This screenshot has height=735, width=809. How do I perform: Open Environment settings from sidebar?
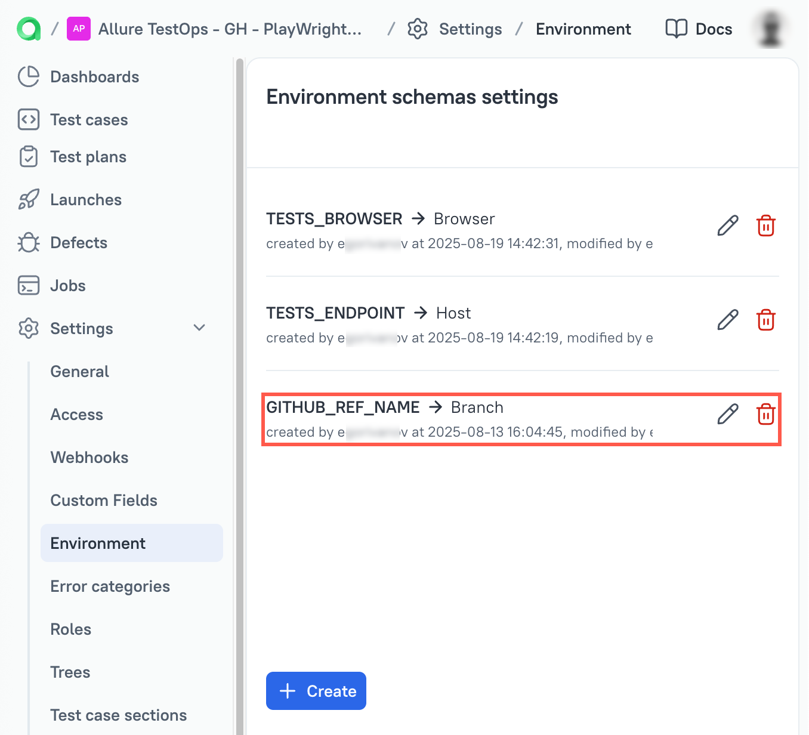pos(98,543)
